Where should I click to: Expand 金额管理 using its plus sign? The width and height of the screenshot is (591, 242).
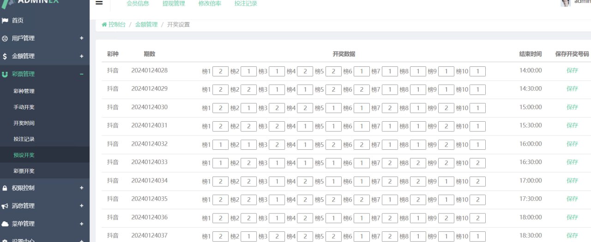coord(81,56)
